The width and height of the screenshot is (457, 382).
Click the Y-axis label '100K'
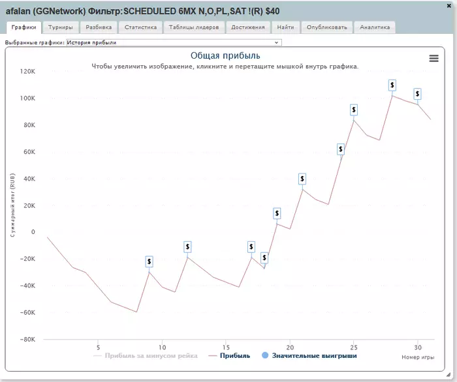tap(27, 98)
